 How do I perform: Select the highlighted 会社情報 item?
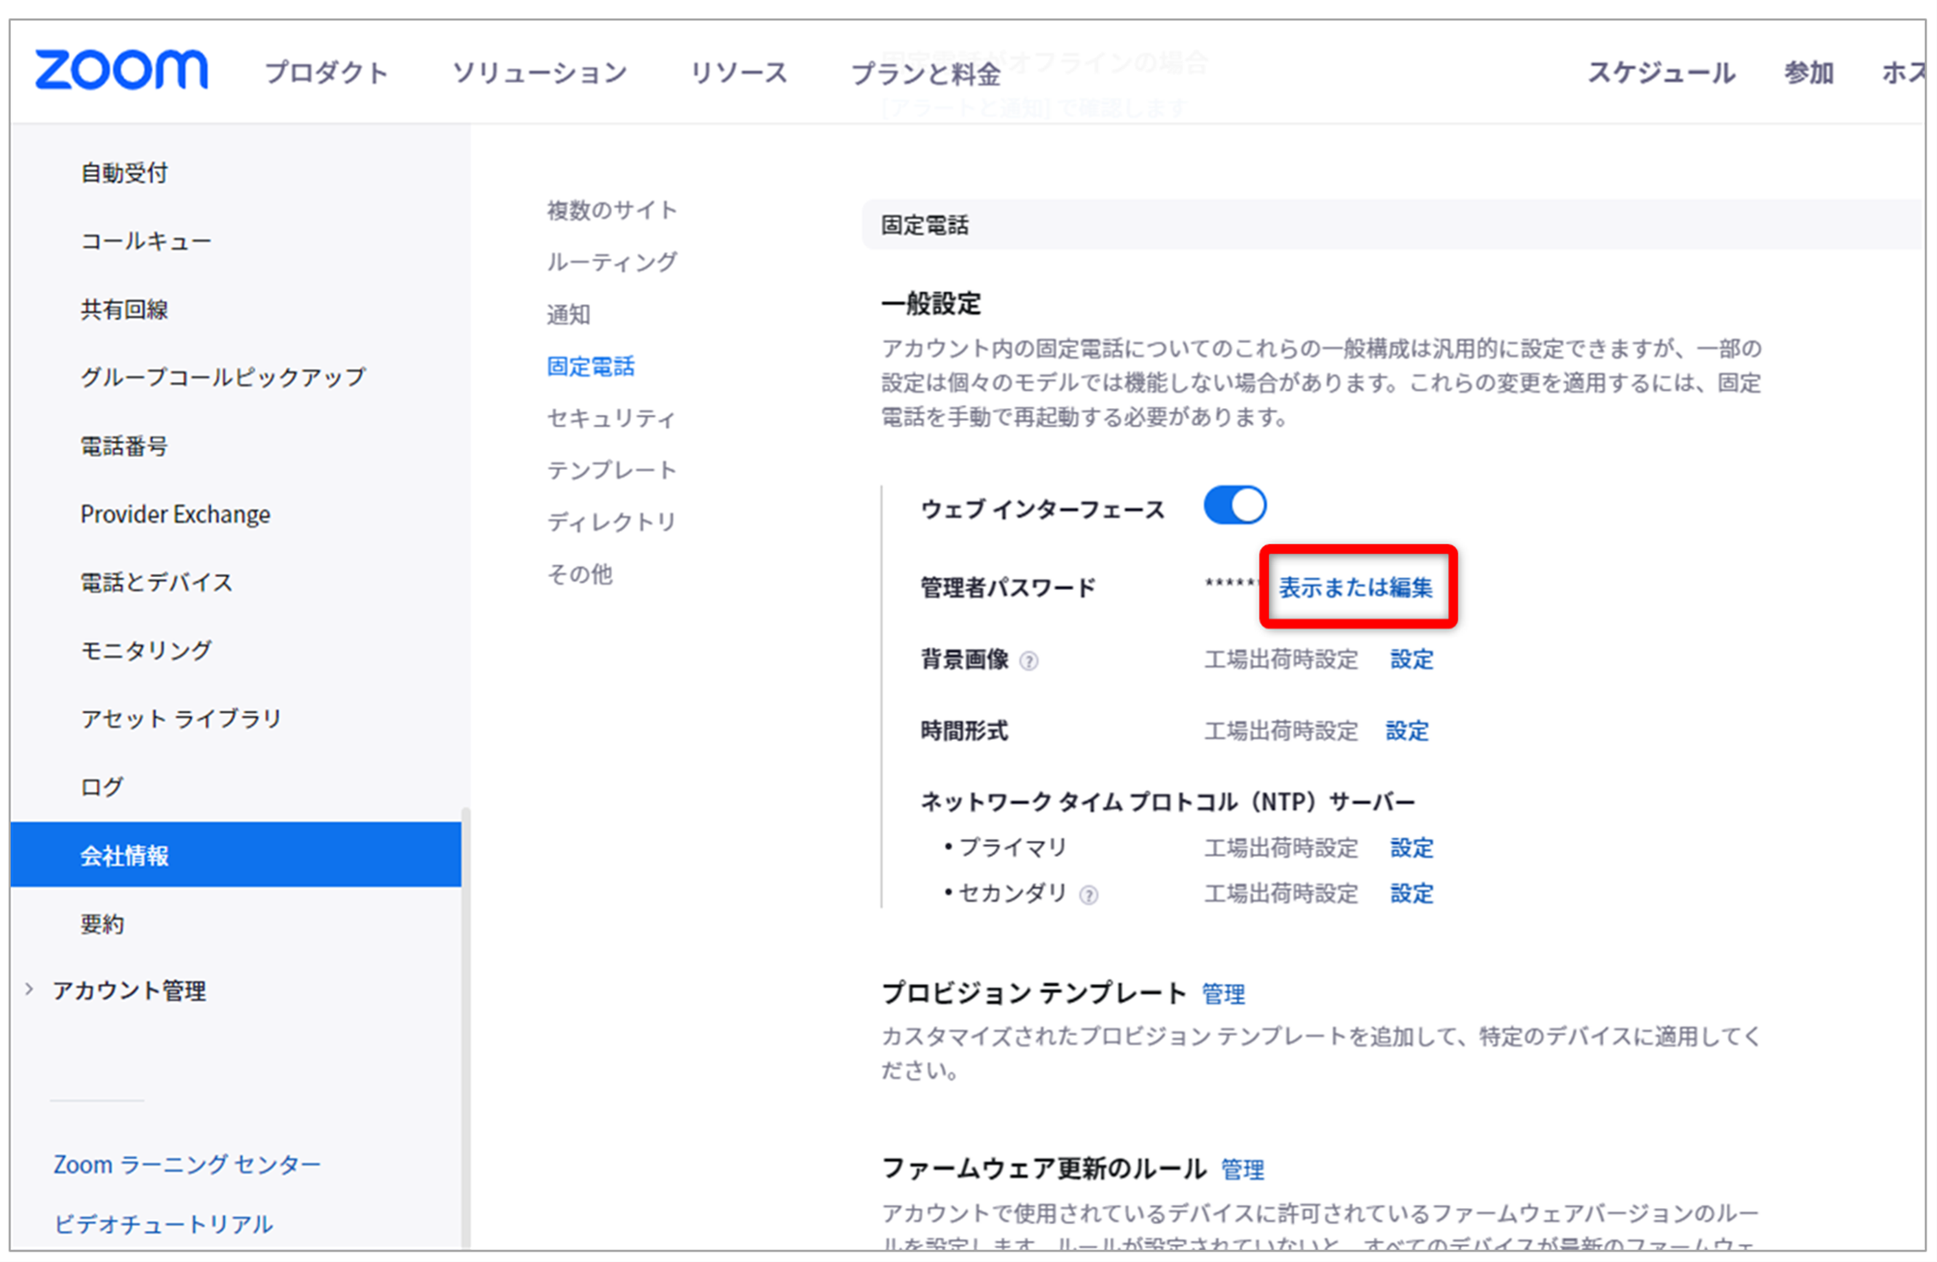point(235,855)
